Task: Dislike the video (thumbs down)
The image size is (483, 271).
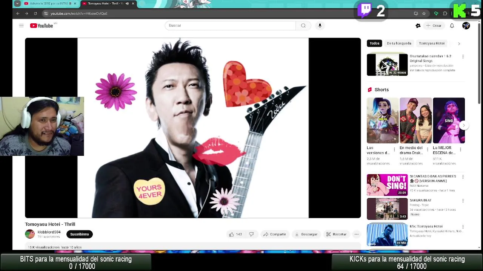Action: click(x=251, y=234)
